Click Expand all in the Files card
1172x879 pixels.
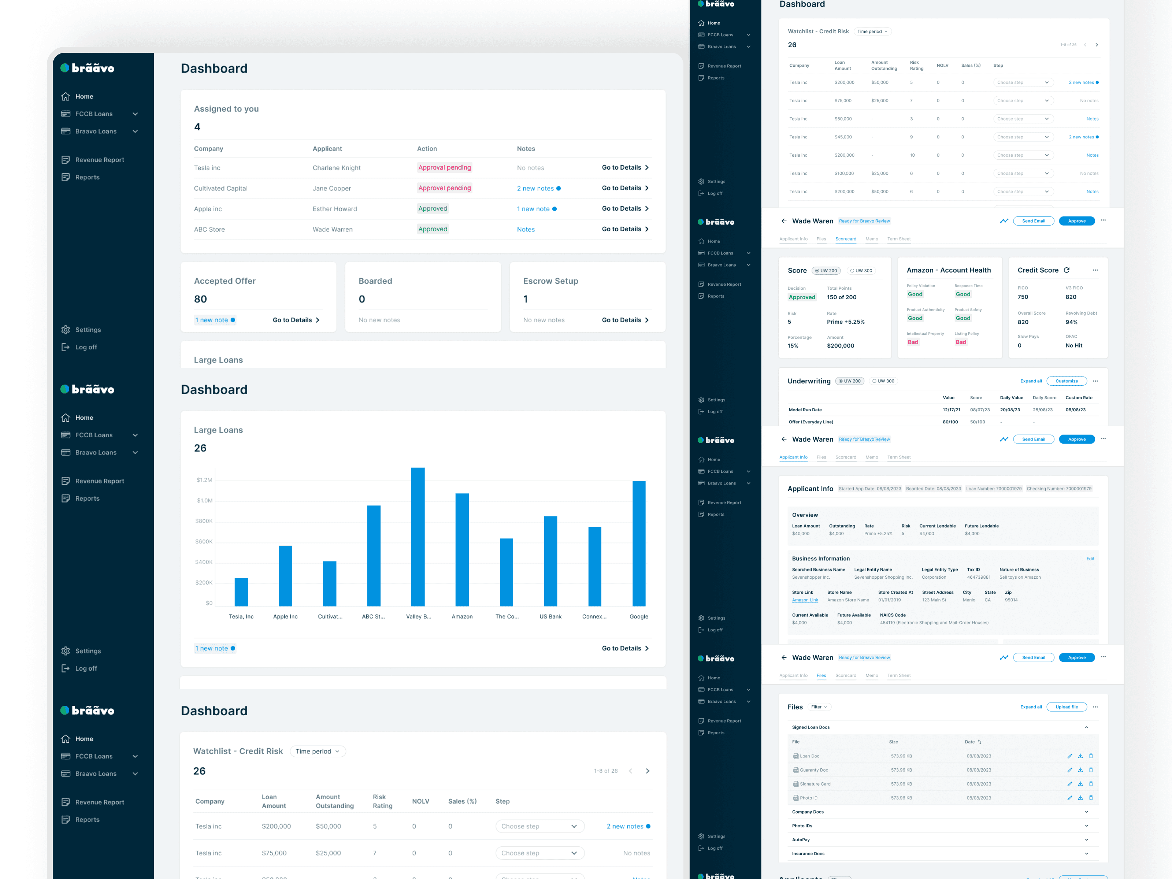[x=1031, y=707]
